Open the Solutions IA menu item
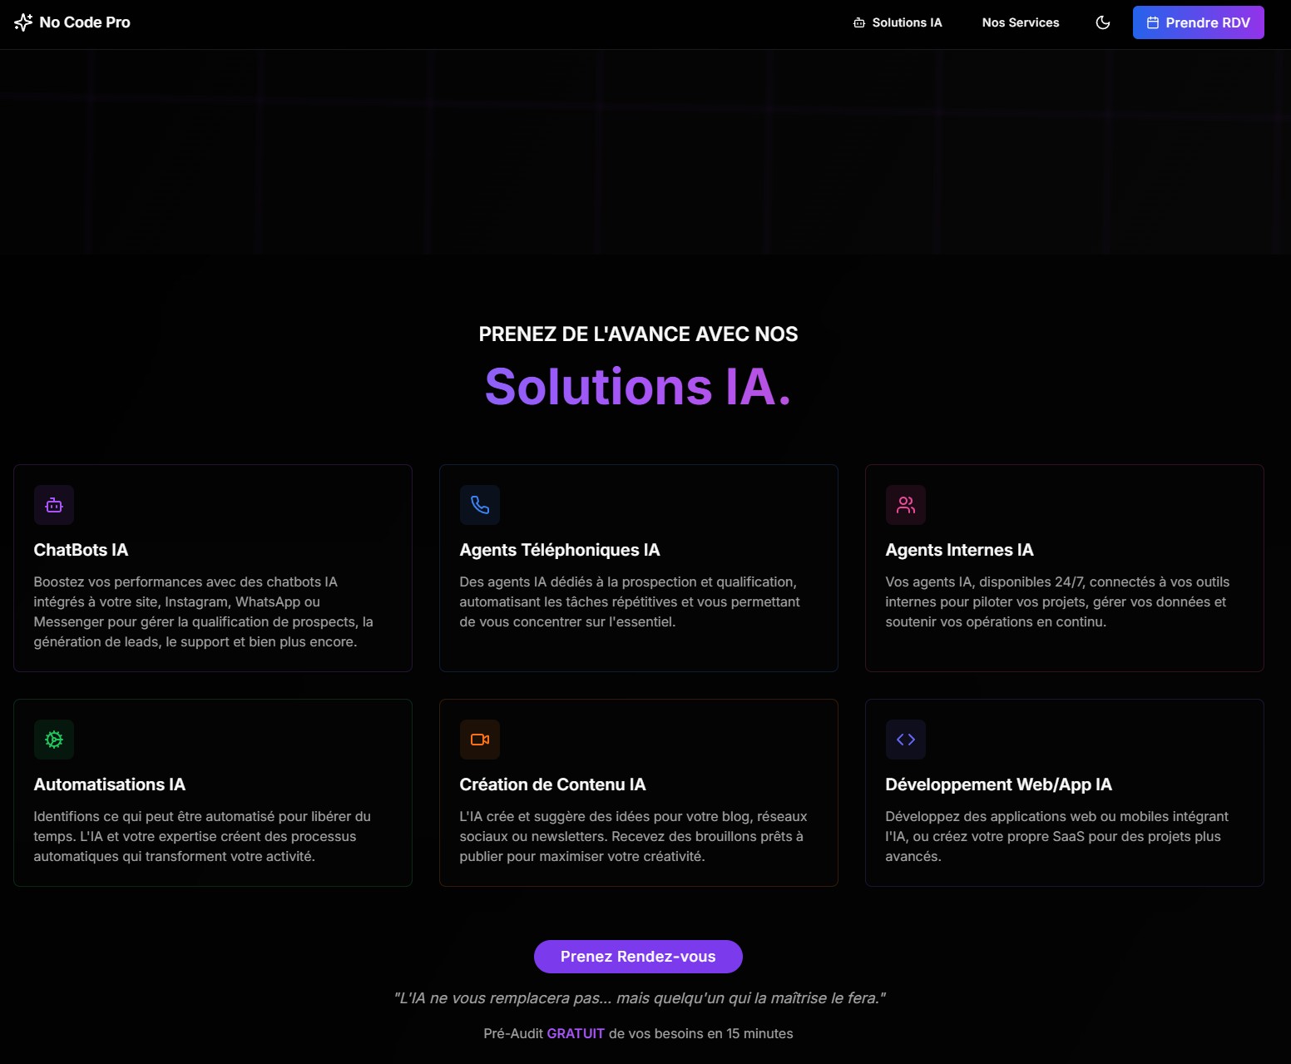 coord(906,22)
